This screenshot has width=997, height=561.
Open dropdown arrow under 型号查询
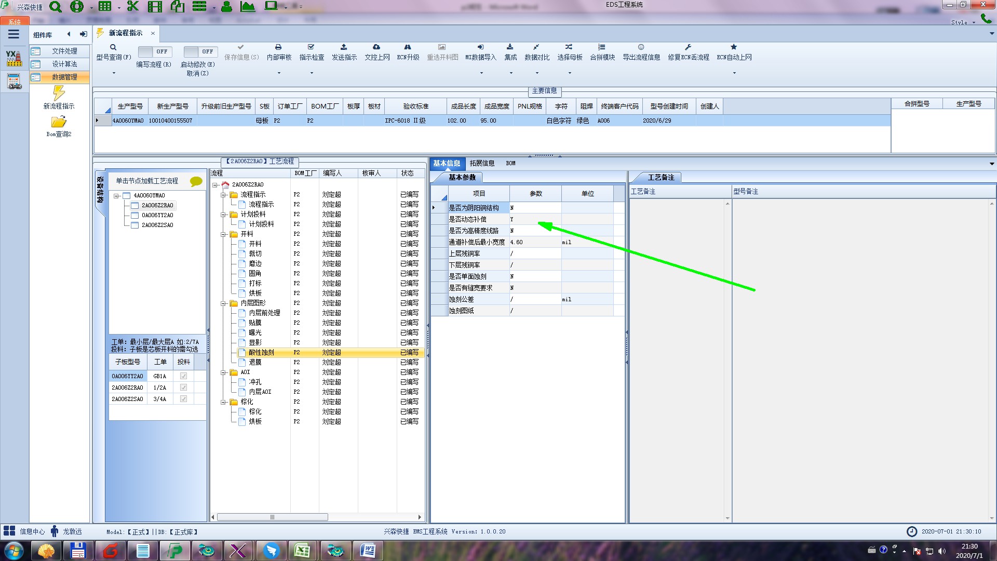tap(114, 73)
